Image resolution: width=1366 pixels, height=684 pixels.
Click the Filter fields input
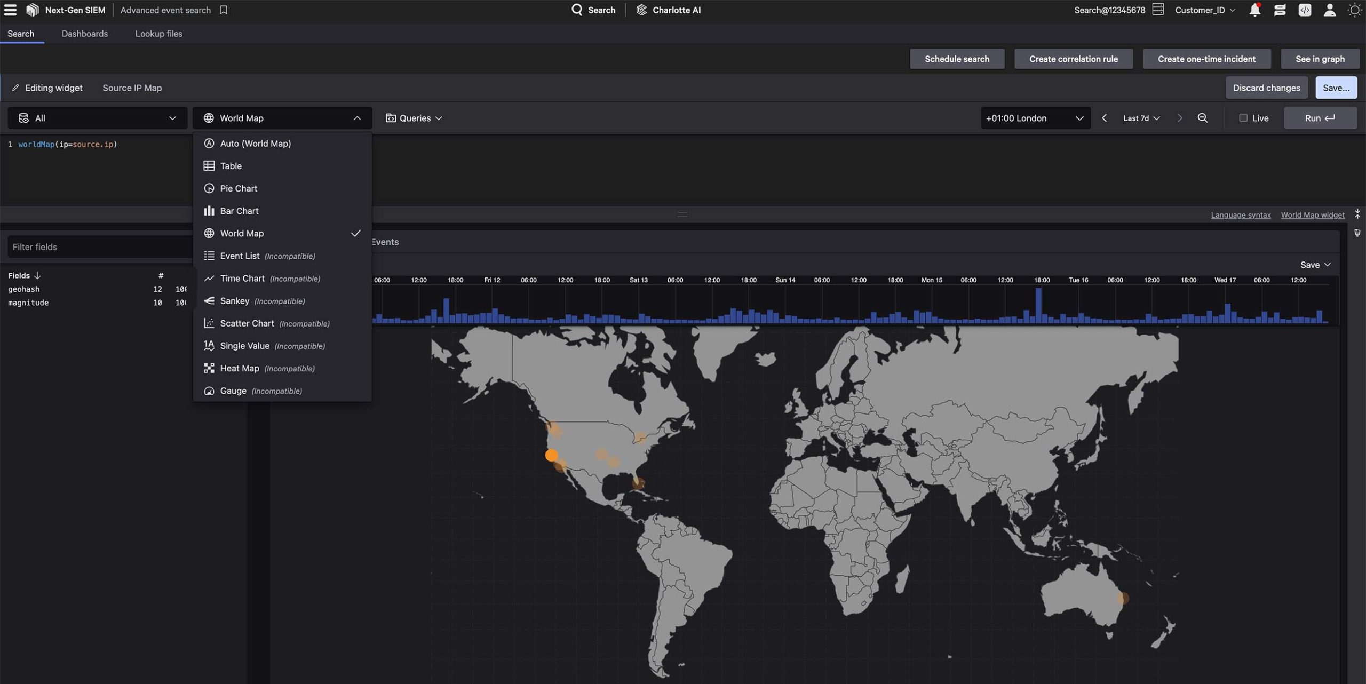[99, 247]
